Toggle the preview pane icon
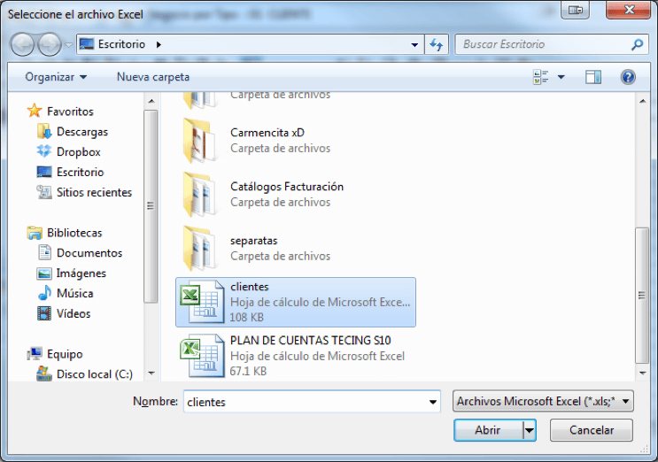Viewport: 658px width, 462px height. 593,77
